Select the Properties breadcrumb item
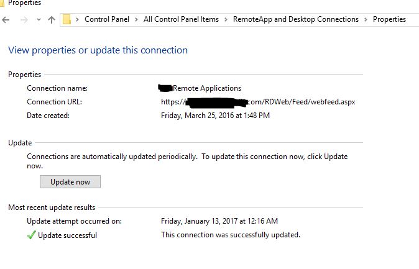This screenshot has width=419, height=269. click(389, 19)
